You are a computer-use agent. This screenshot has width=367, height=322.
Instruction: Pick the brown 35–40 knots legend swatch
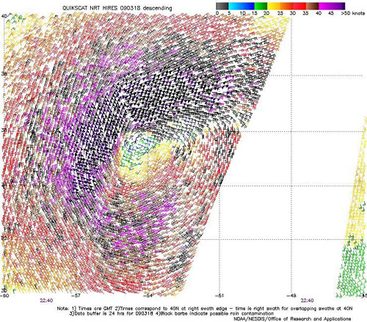click(313, 6)
